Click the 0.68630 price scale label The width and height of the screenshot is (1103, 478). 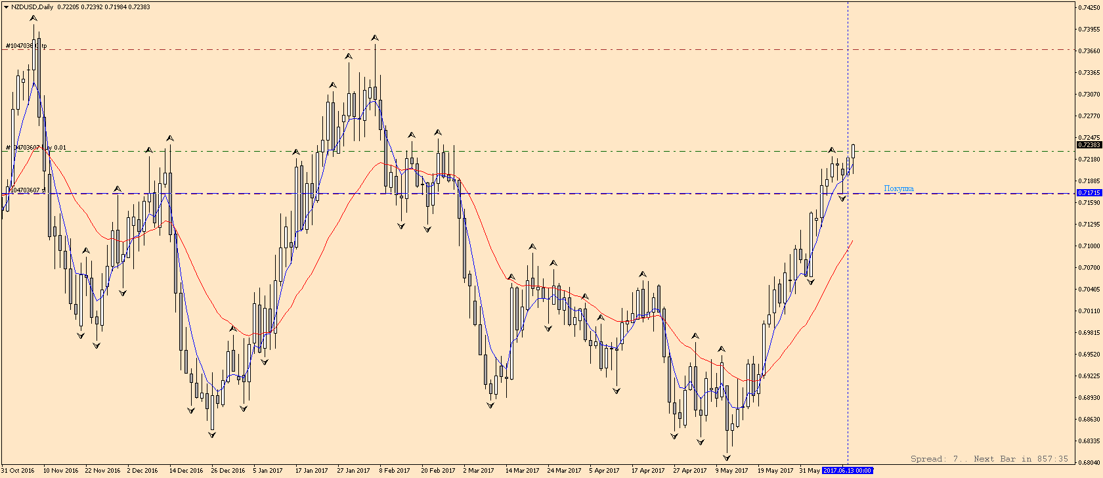pos(1090,420)
